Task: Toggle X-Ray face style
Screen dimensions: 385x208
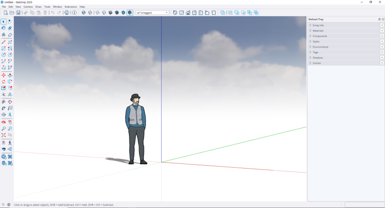Action: click(x=84, y=13)
